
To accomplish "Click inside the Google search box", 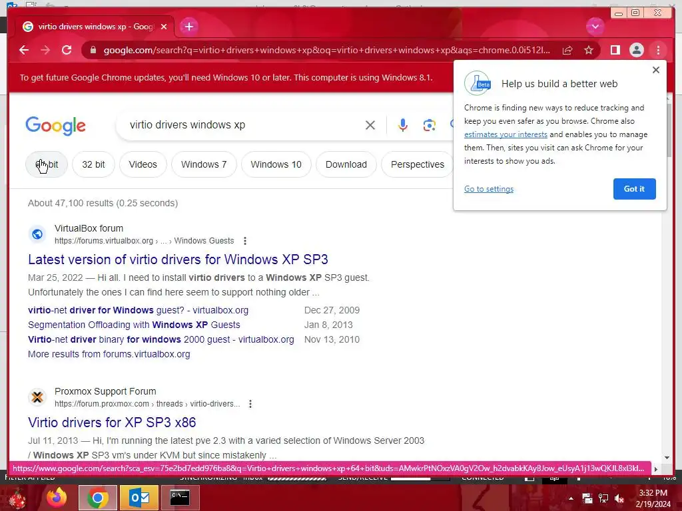I will tap(244, 124).
